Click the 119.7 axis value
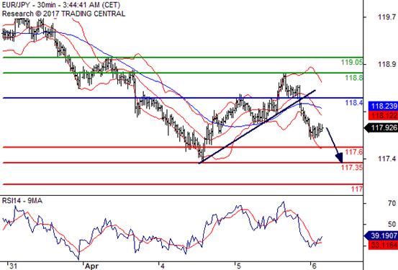398x270 pixels. click(386, 17)
